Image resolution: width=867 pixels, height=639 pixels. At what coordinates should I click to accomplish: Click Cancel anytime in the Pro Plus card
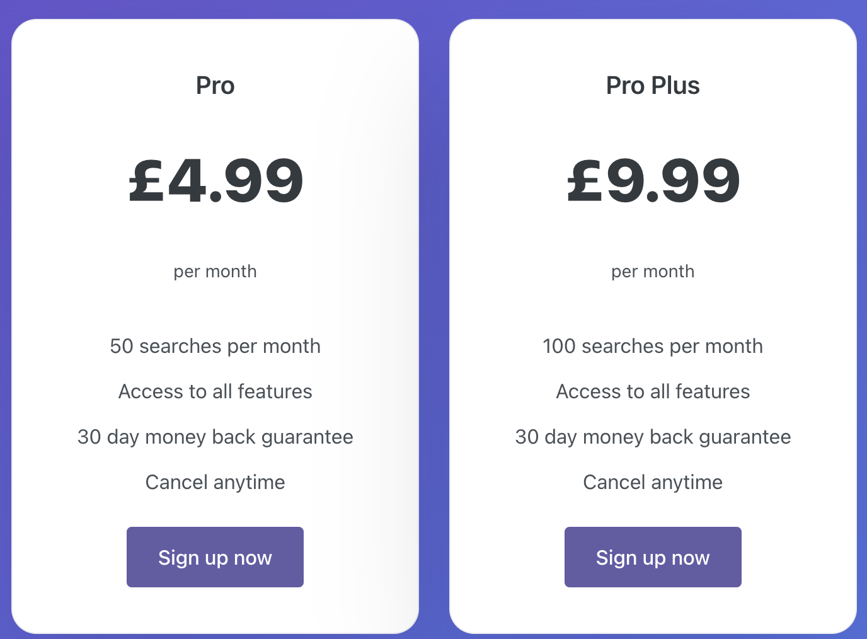click(653, 482)
